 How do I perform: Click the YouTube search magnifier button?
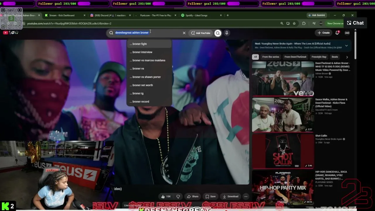pyautogui.click(x=218, y=33)
